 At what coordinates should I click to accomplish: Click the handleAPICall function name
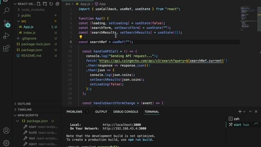(x=106, y=51)
